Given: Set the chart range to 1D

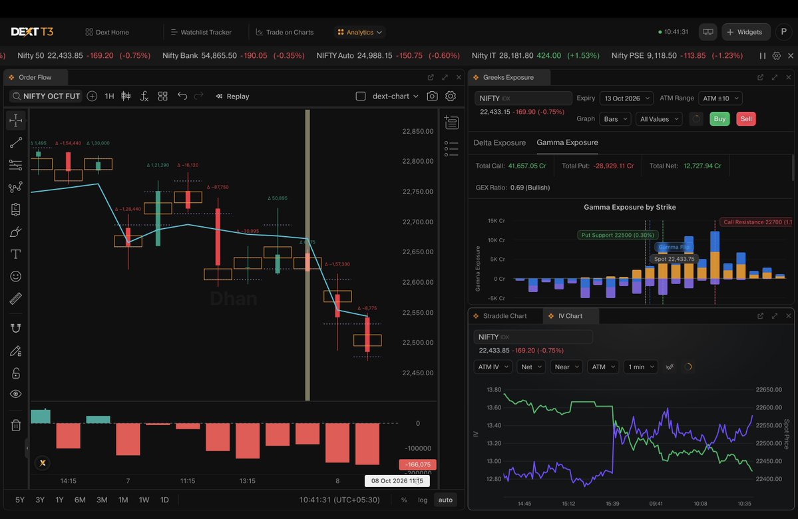Looking at the screenshot, I should point(164,500).
